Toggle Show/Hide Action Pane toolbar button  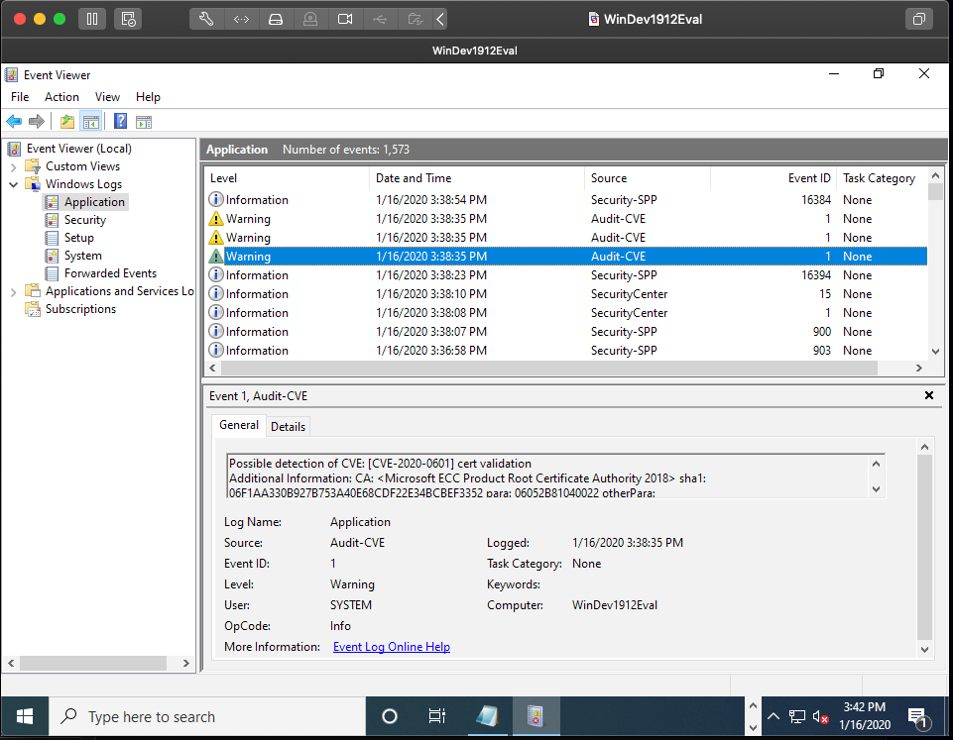(144, 122)
